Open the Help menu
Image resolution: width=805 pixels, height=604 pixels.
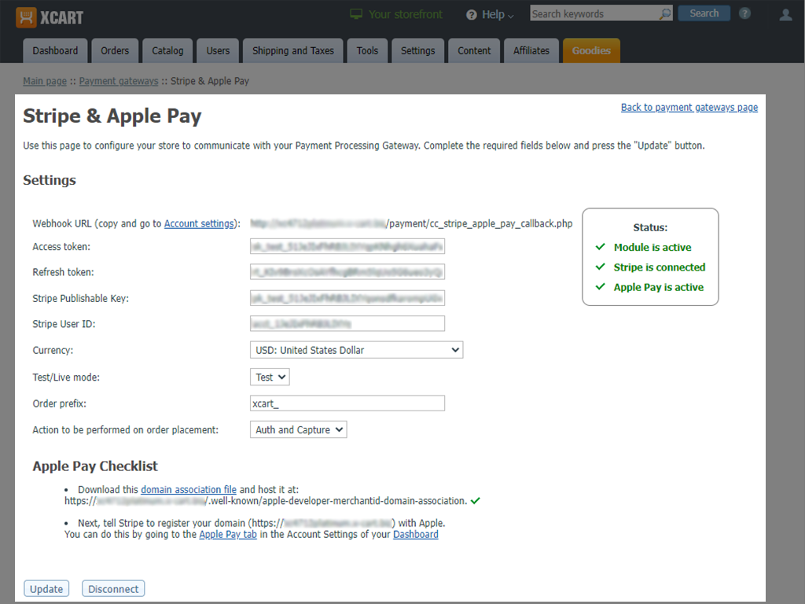coord(490,15)
